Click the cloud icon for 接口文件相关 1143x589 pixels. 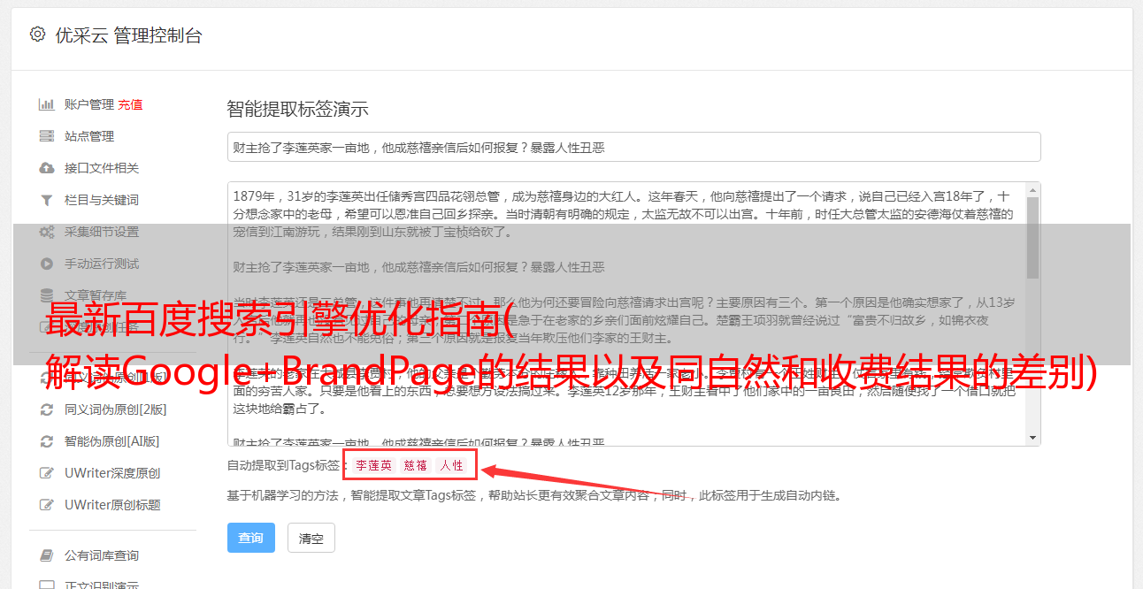click(46, 168)
